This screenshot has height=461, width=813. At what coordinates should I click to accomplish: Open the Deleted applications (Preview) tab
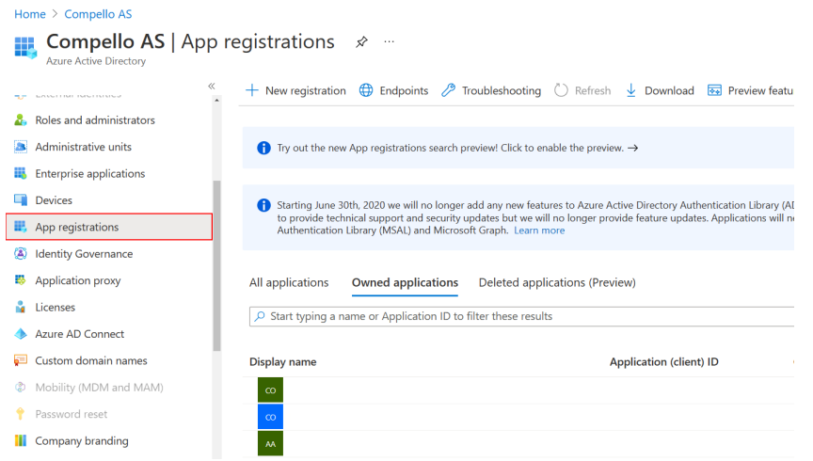[x=557, y=282]
